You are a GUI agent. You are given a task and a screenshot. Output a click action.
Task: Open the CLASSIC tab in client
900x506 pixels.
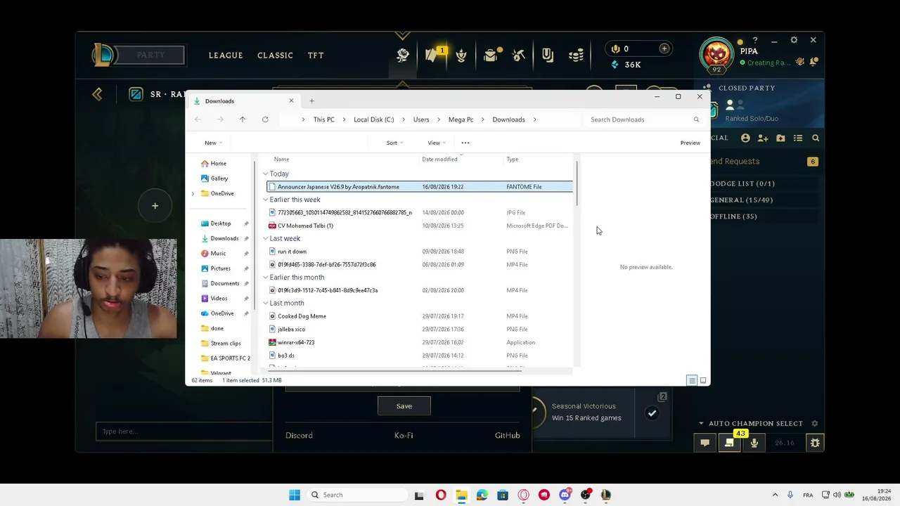[x=275, y=56]
